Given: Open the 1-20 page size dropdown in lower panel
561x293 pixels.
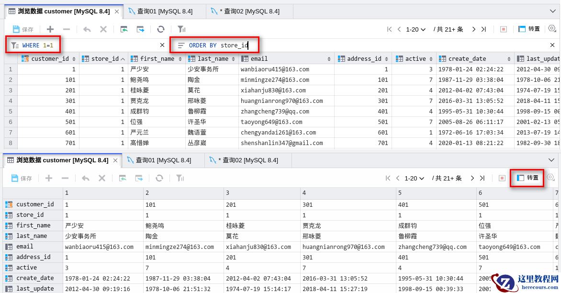Looking at the screenshot, I should (x=414, y=178).
